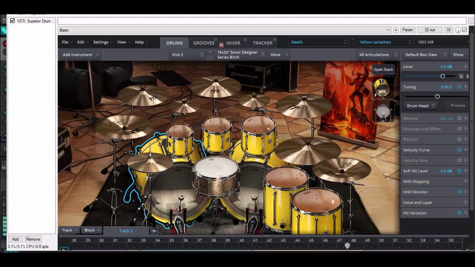Viewport: 475px width, 267px height.
Task: Toggle the Tuning power button
Action: click(459, 87)
